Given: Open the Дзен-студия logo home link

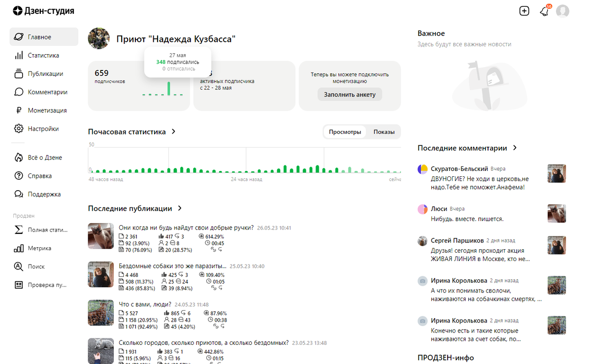Looking at the screenshot, I should pos(44,10).
